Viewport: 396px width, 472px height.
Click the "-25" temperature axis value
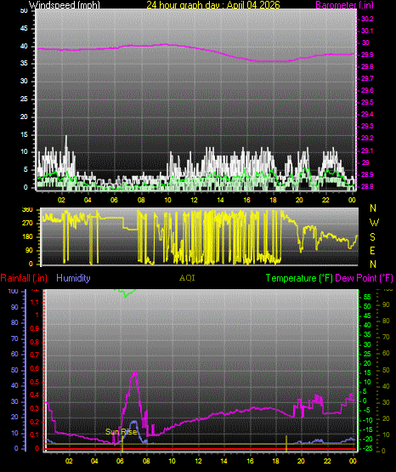pos(367,449)
